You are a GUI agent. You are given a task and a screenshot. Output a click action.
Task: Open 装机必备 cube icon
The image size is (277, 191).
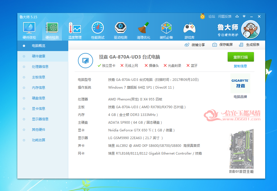pos(166,30)
